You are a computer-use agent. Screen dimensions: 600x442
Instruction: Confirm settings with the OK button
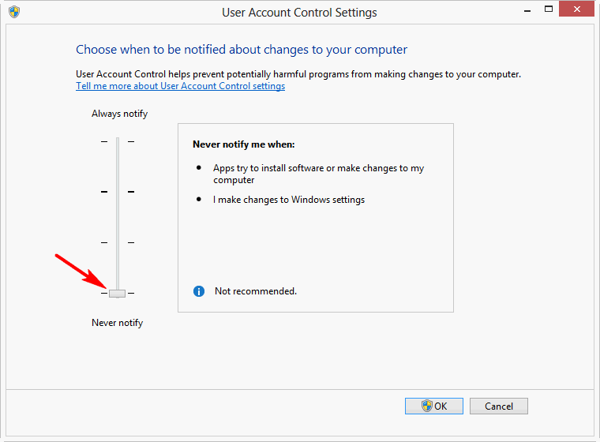coord(434,406)
